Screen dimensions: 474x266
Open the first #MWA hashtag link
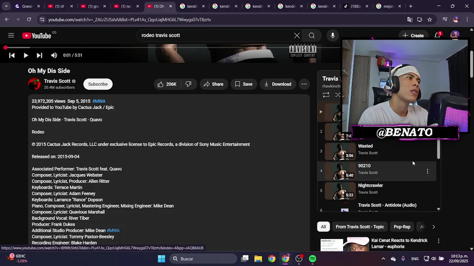coord(99,101)
